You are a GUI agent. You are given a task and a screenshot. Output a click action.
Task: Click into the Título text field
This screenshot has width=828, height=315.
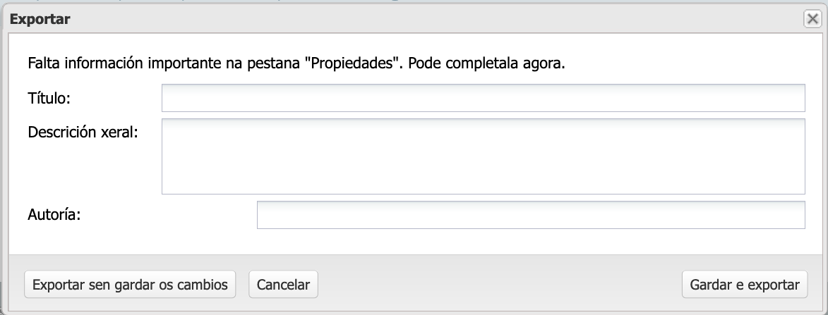pos(483,98)
